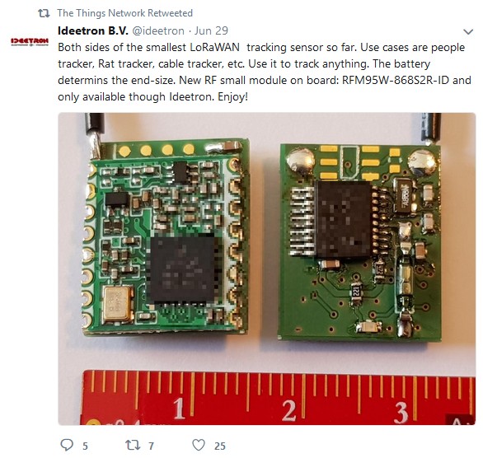483x458 pixels.
Task: Click The Things Network Retweeted label
Action: tap(124, 13)
